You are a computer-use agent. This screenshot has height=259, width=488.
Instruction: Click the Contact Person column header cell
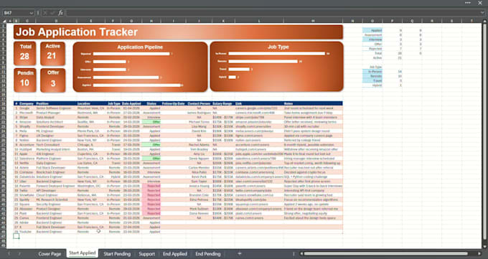click(x=199, y=103)
